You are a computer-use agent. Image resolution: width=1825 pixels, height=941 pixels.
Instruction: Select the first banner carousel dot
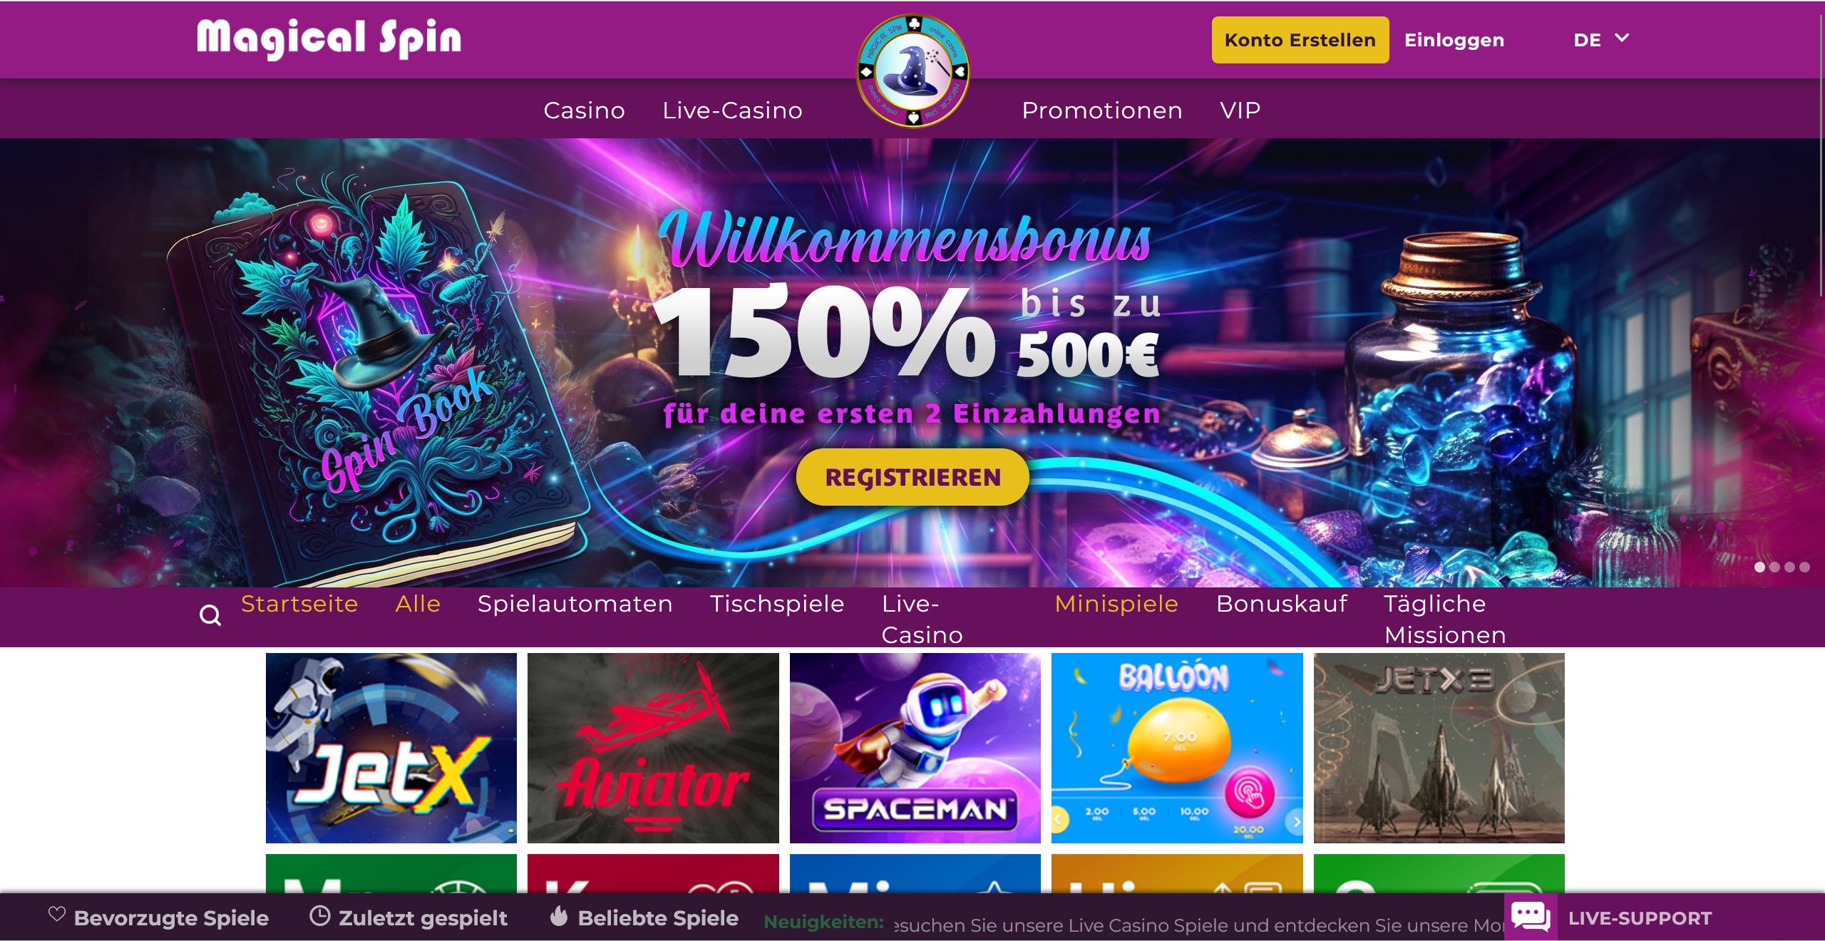(1759, 567)
